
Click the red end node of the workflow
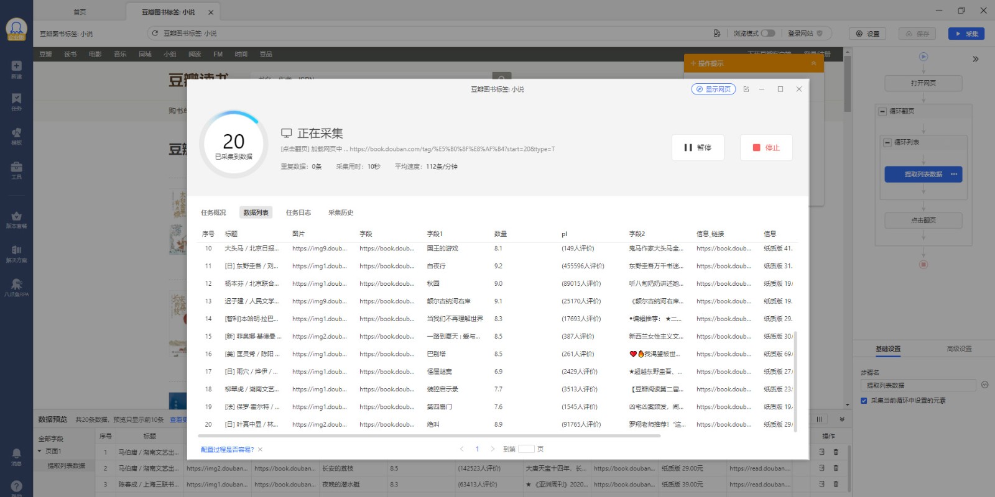click(923, 264)
